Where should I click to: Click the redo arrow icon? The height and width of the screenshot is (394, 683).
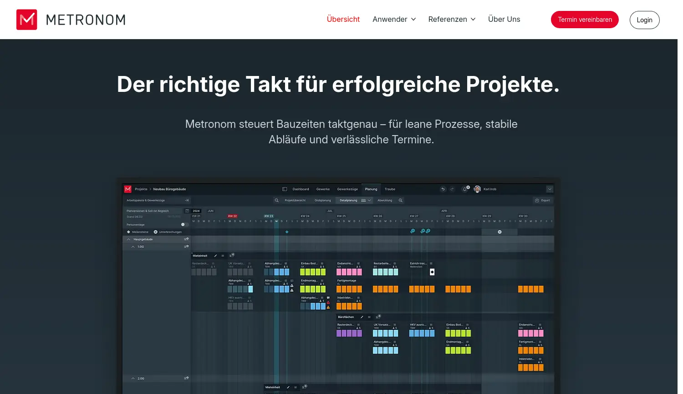[x=452, y=189]
